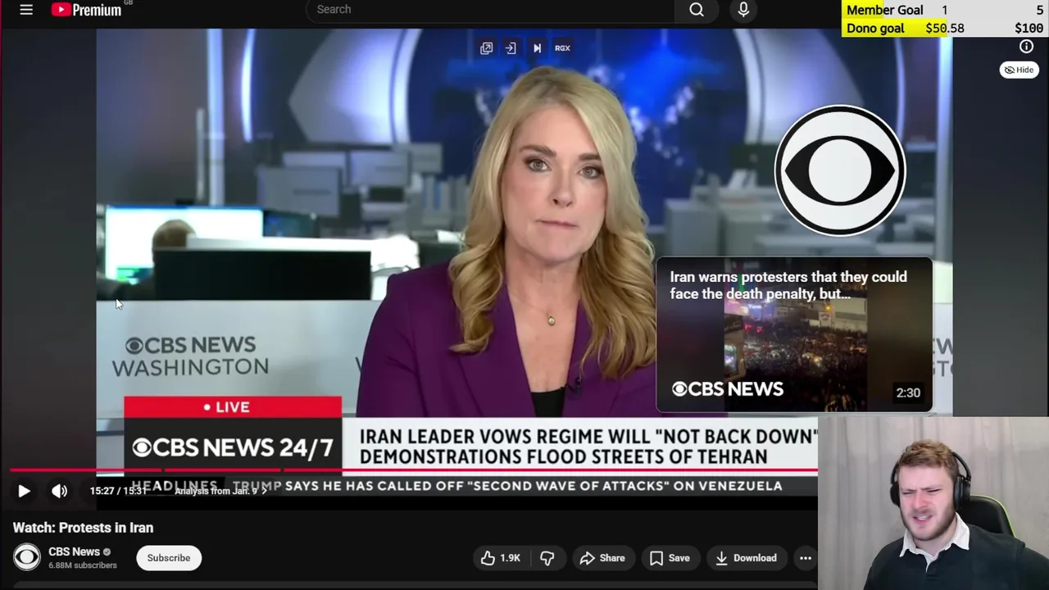
Task: Click the skip-to-next icon above video
Action: pyautogui.click(x=537, y=48)
